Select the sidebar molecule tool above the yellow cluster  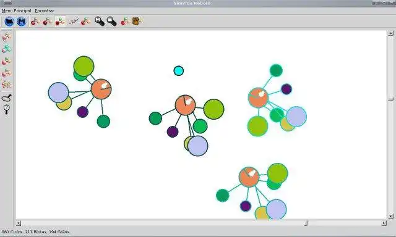click(7, 73)
